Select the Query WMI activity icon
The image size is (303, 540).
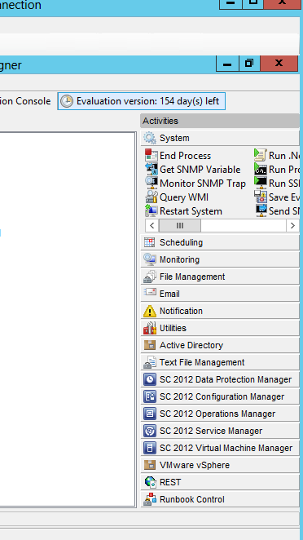pos(151,197)
